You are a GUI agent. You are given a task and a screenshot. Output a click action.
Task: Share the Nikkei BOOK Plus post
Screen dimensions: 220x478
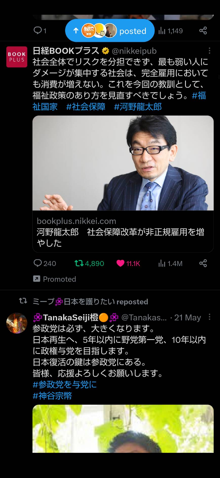tap(203, 263)
